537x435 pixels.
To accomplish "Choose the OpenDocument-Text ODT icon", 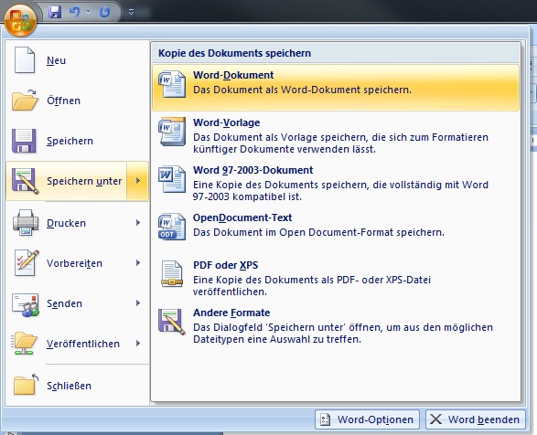I will coord(172,227).
